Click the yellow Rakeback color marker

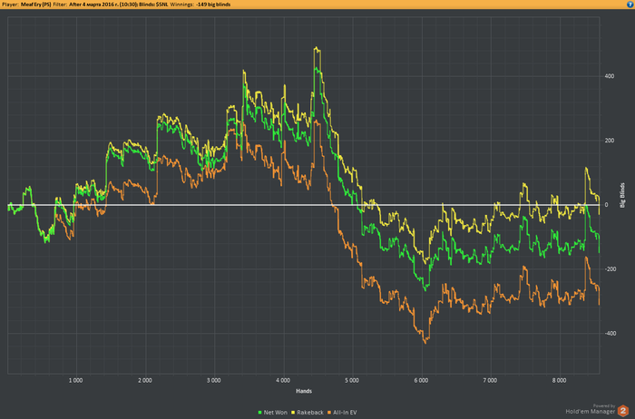(293, 413)
